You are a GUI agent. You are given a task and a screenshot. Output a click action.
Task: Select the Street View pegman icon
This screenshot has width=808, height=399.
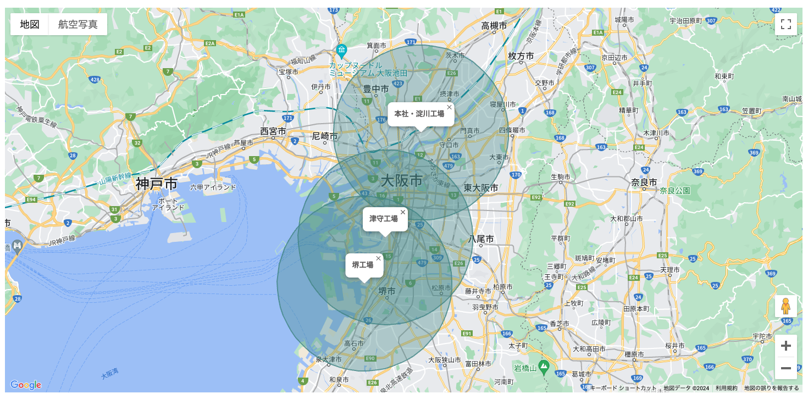[786, 306]
